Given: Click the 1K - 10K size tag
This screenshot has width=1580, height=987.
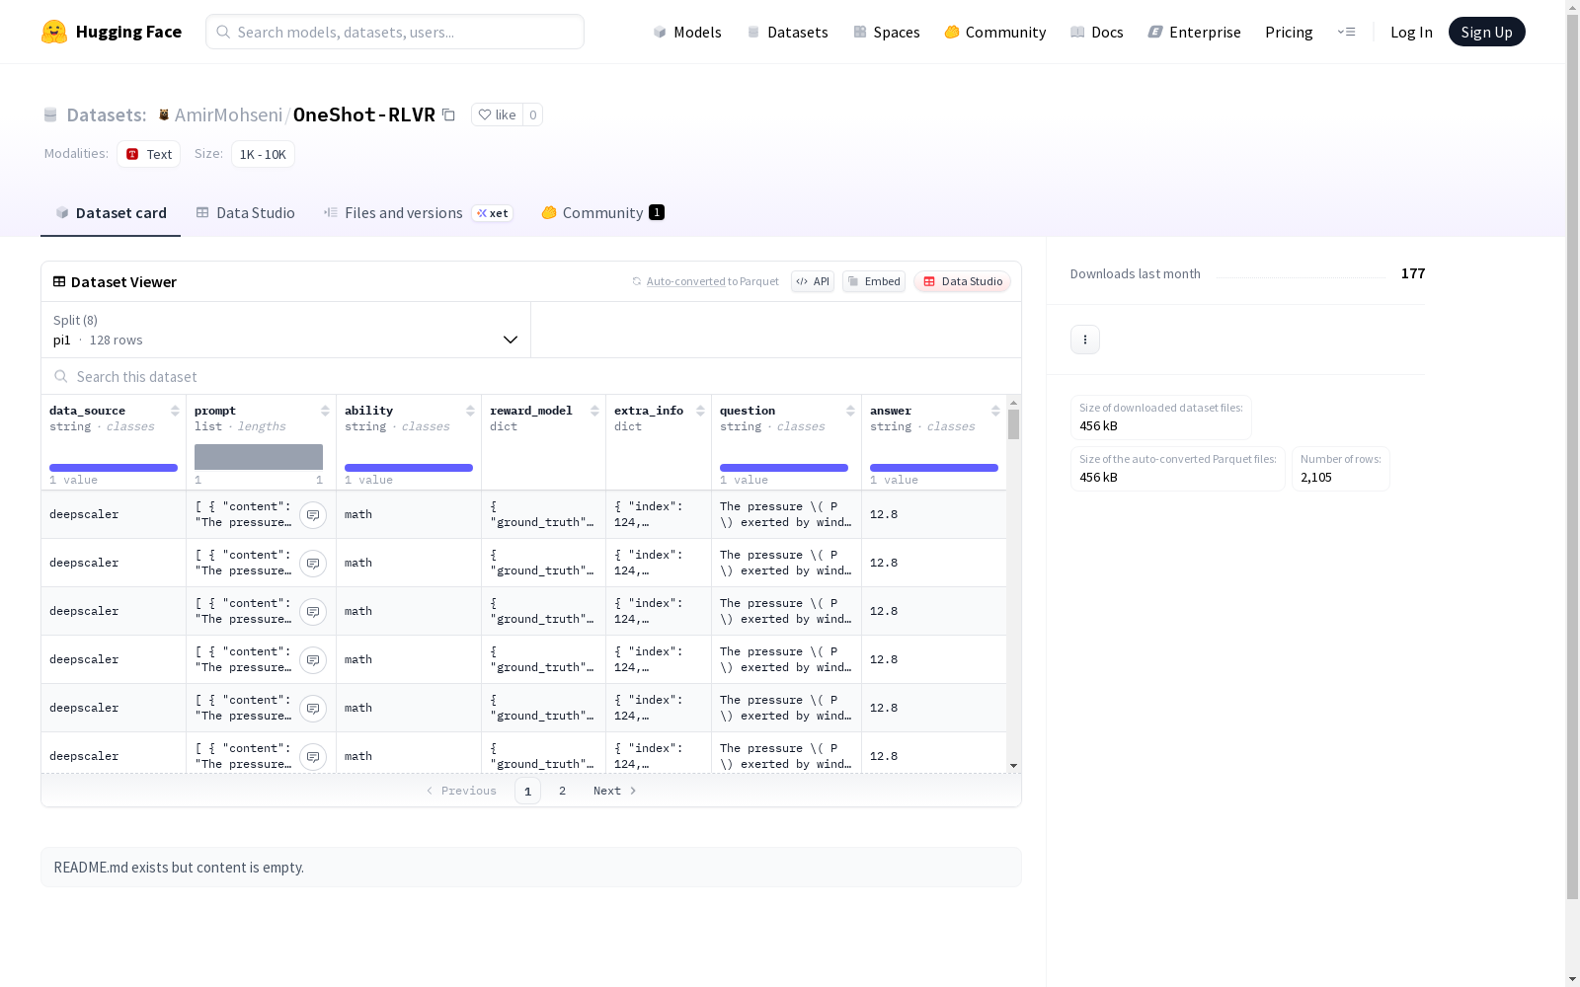Looking at the screenshot, I should pos(263,154).
